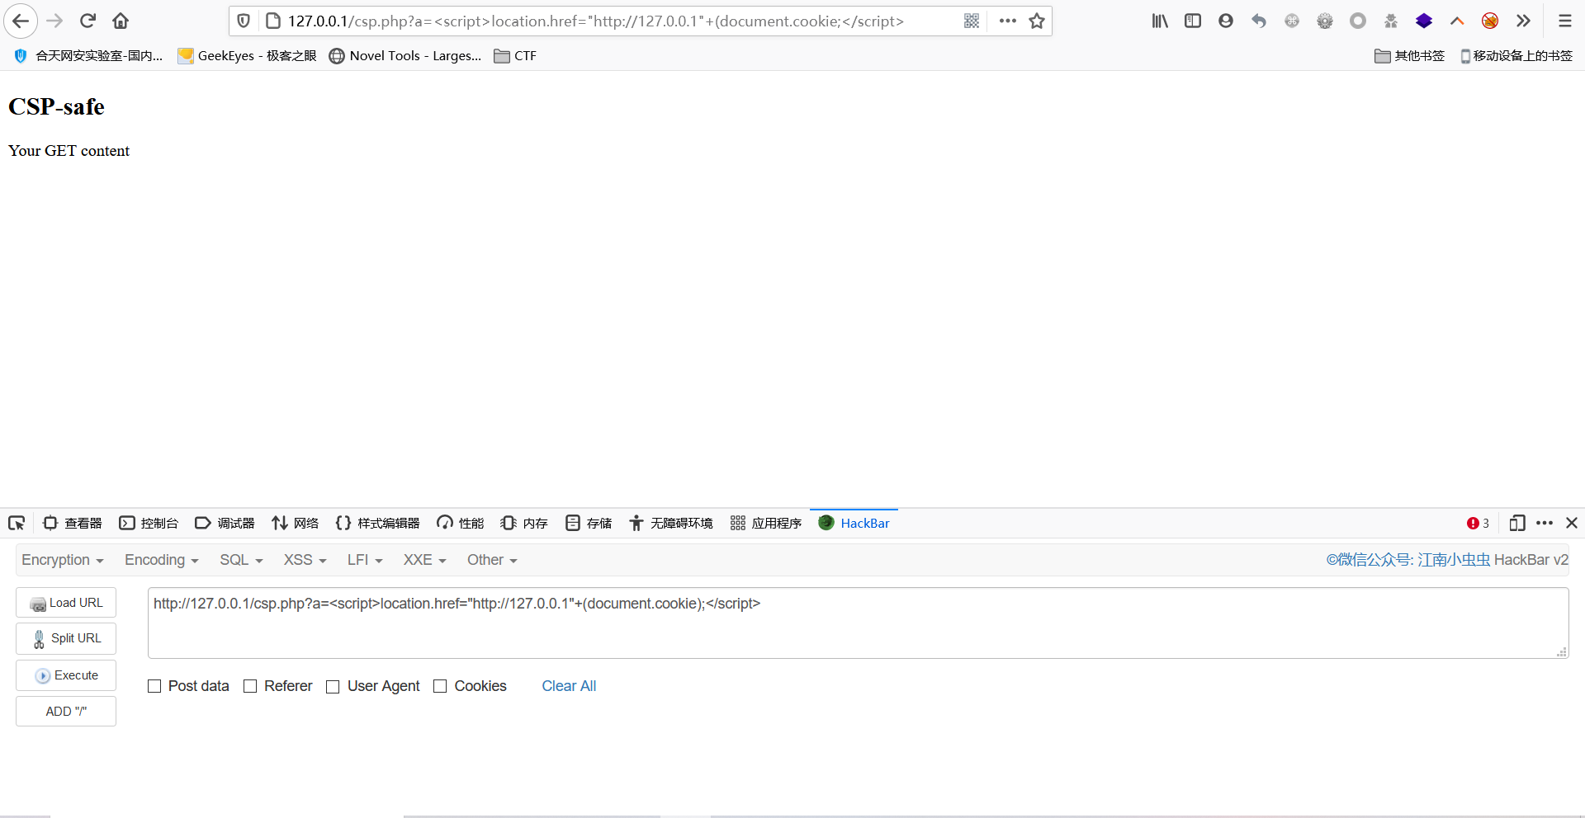Image resolution: width=1585 pixels, height=818 pixels.
Task: Switch to the 控制台 console tab
Action: [x=149, y=523]
